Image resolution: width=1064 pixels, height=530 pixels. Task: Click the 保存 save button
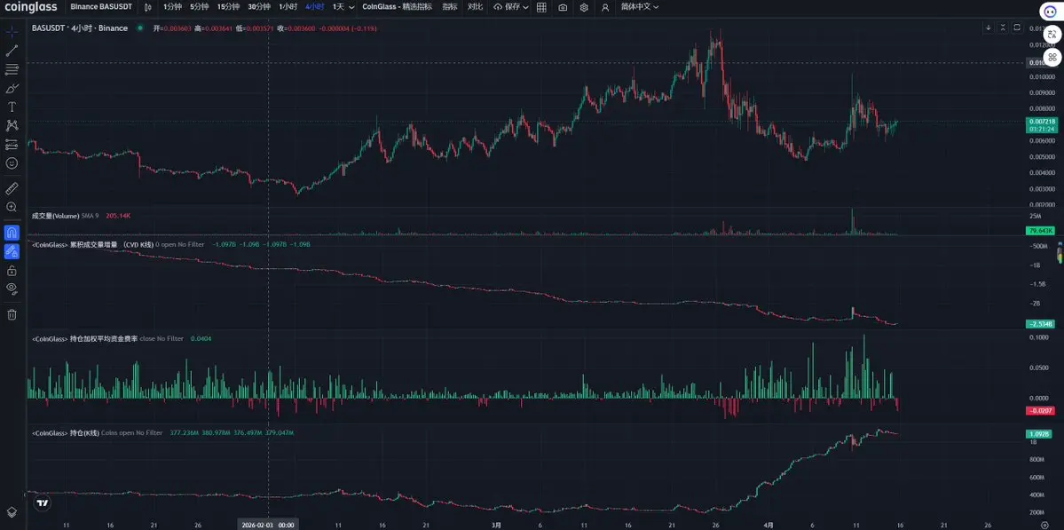tap(506, 7)
